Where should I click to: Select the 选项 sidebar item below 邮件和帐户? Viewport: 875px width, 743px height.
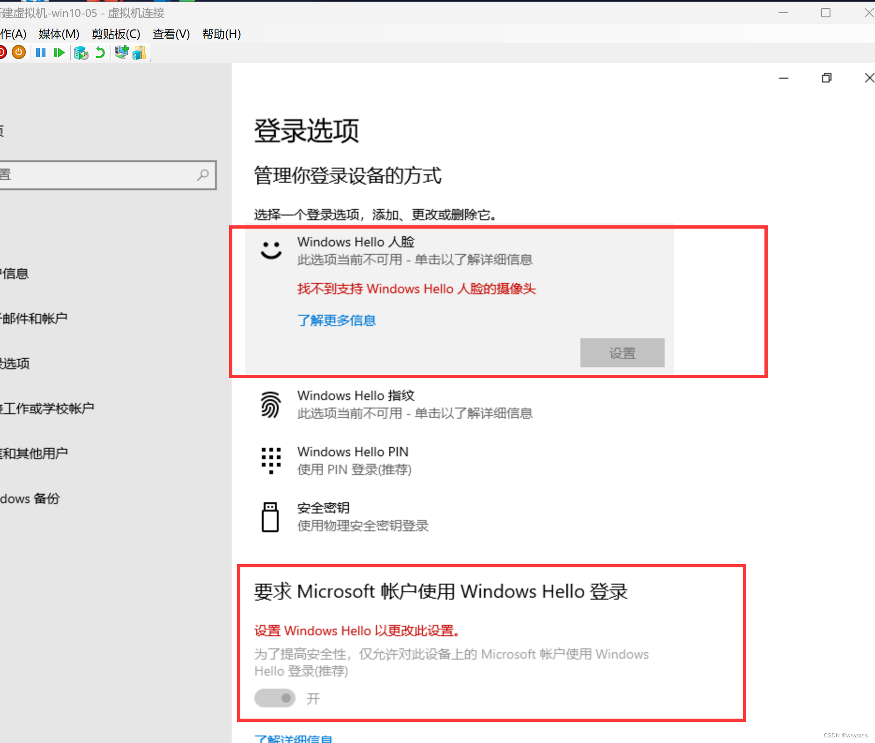point(15,364)
